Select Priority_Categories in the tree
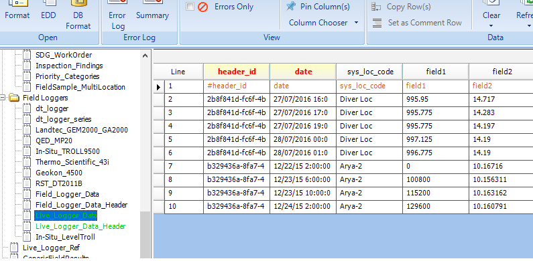The image size is (533, 261). click(x=67, y=76)
